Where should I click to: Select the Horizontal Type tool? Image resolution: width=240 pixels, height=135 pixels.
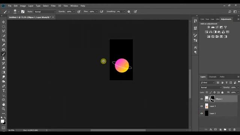pyautogui.click(x=3, y=91)
